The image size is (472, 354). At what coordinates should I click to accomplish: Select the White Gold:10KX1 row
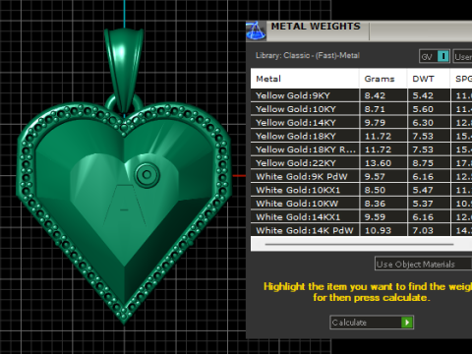click(x=361, y=190)
